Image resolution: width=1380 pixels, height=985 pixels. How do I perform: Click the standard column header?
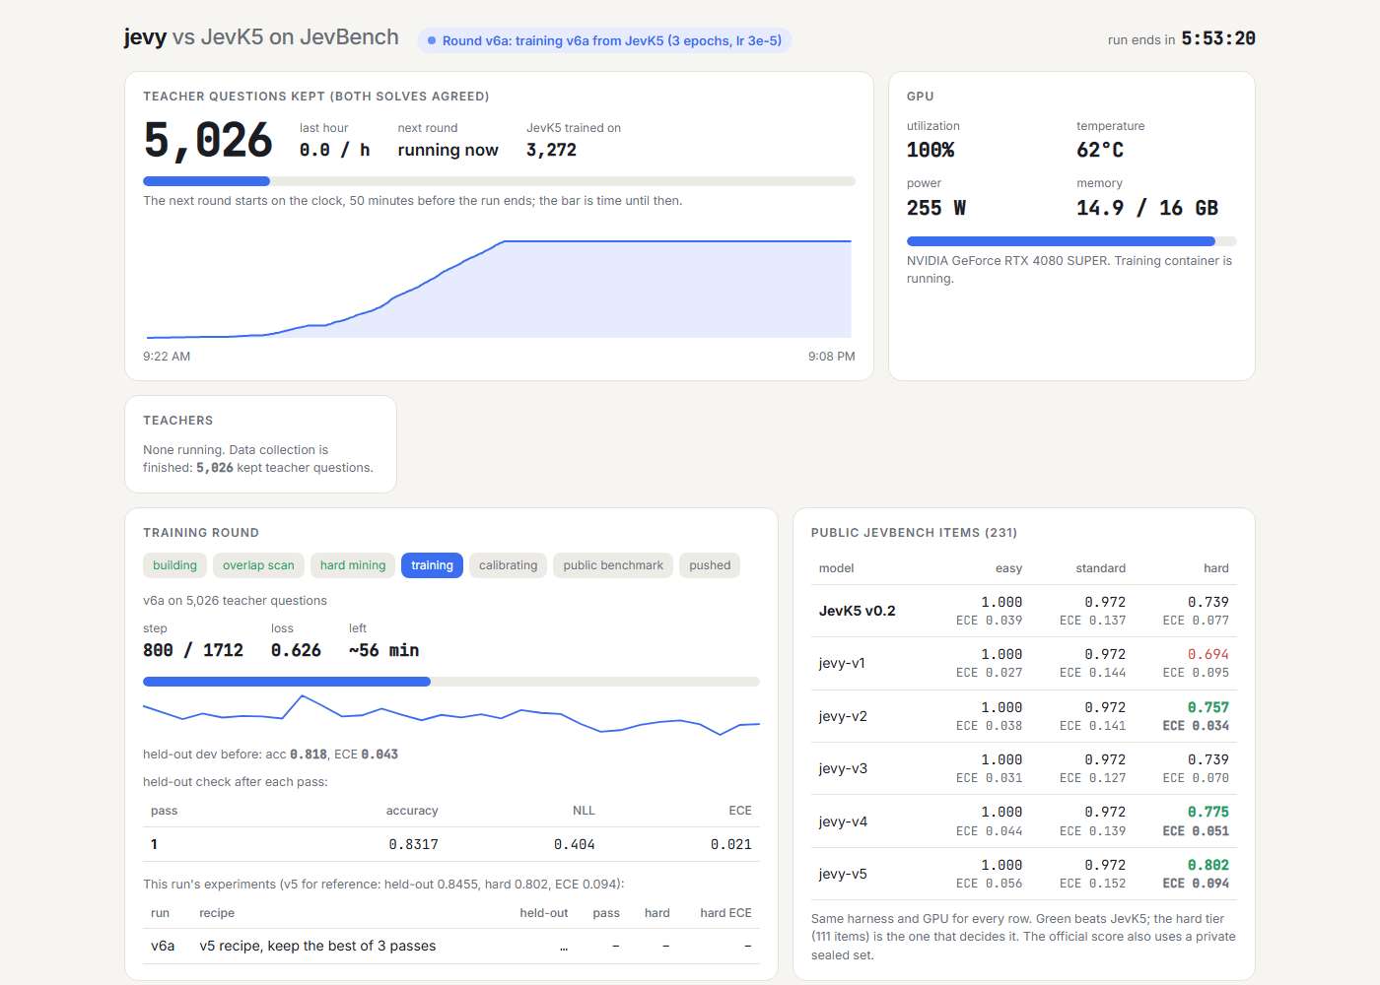click(x=1100, y=568)
